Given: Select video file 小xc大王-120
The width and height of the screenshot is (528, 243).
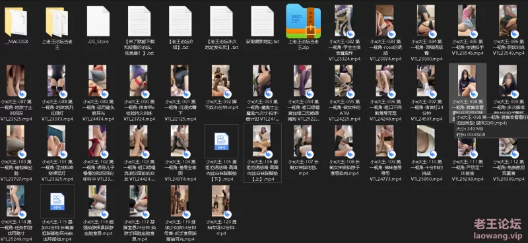Looking at the screenshot, I should pos(221,201).
